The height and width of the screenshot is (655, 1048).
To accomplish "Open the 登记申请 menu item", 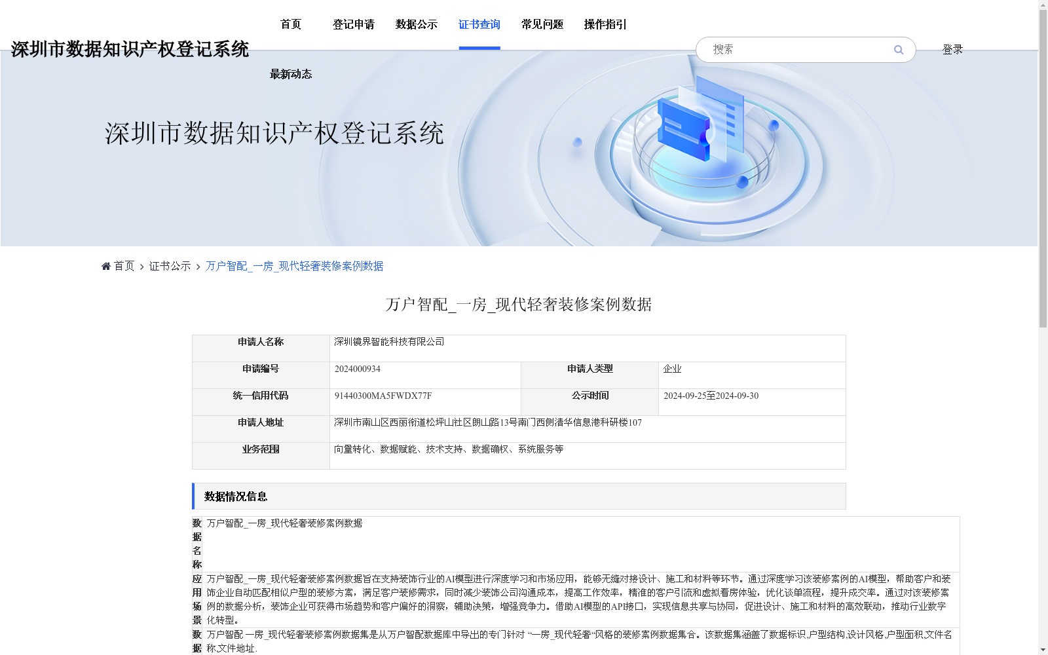I will click(354, 24).
